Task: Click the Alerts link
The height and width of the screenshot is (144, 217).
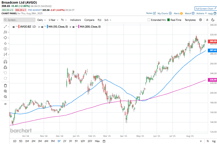Action: 176,13
